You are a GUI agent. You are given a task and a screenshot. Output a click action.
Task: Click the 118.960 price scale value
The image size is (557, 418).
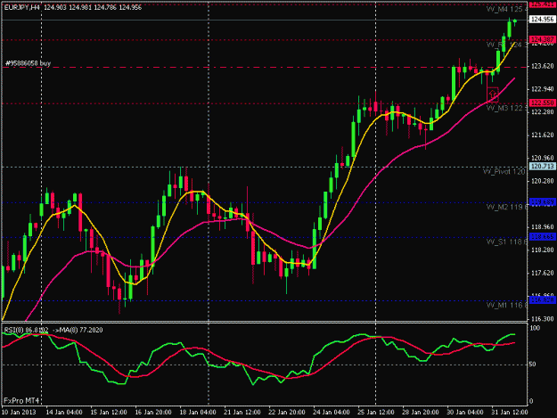pos(542,227)
